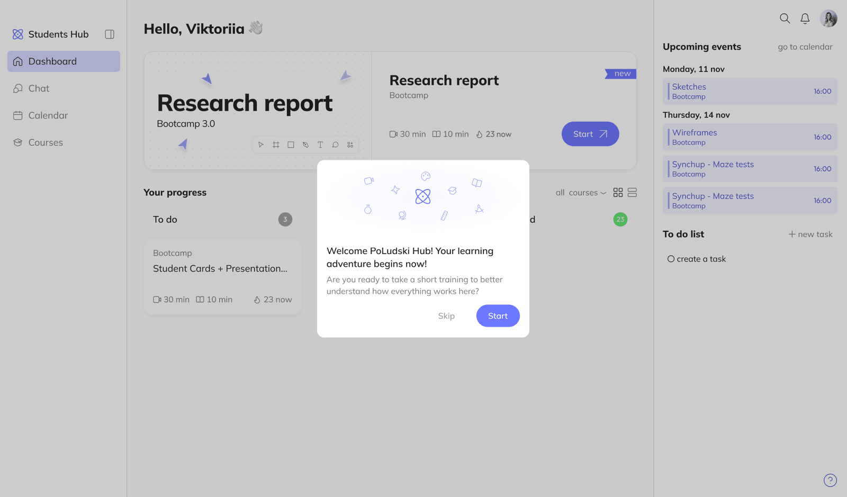Click Start in welcome dialog
847x497 pixels.
(x=498, y=316)
